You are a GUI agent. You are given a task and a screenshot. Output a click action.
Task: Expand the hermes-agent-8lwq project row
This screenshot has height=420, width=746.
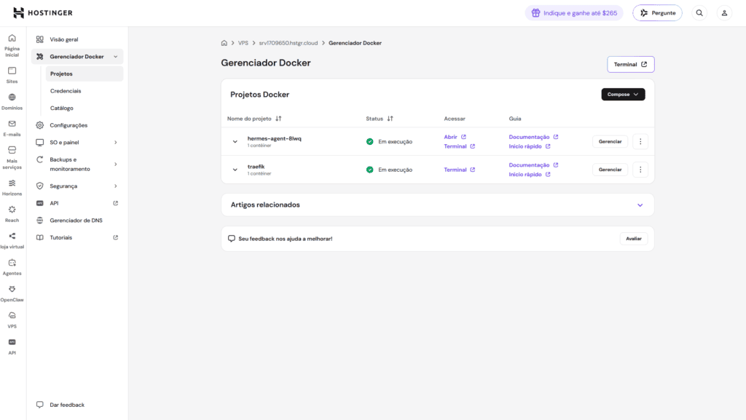click(235, 142)
